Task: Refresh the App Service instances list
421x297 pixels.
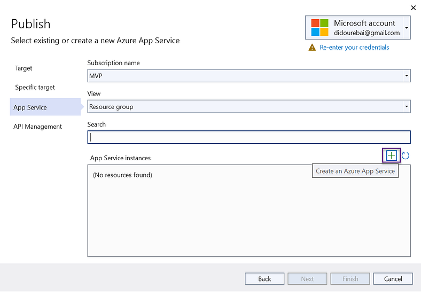Action: point(406,155)
